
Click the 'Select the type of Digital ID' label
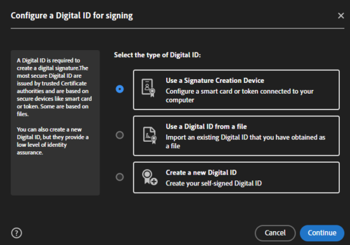157,55
